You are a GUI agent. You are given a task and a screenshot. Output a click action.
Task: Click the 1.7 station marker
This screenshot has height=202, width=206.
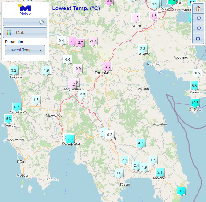153,160
